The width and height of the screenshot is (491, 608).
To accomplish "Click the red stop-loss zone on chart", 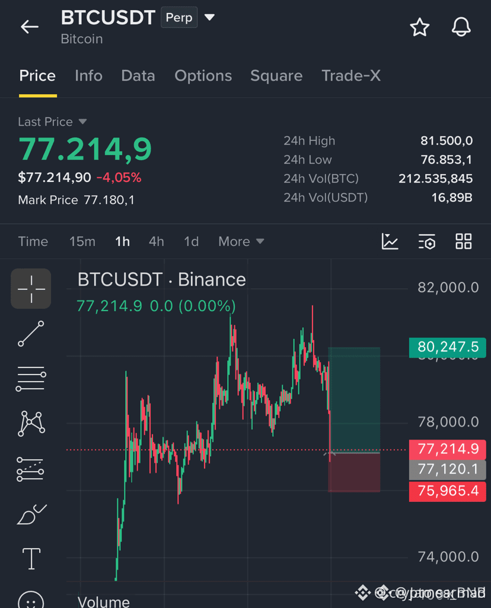I will [354, 472].
